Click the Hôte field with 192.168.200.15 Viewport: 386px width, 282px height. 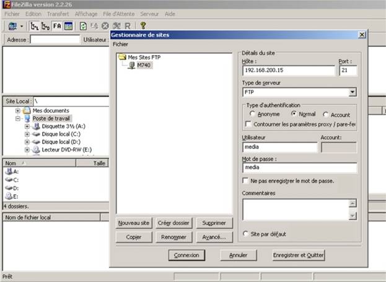[289, 70]
